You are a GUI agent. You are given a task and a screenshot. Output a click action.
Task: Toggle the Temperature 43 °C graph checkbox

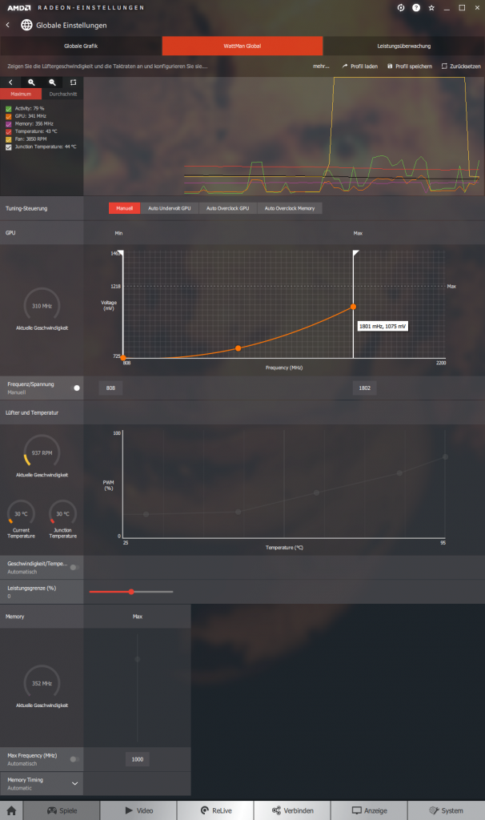8,132
